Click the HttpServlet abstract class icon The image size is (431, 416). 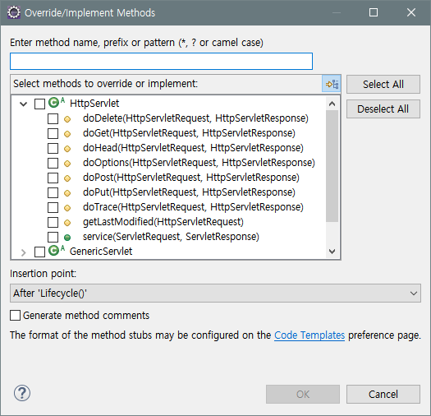pyautogui.click(x=57, y=103)
